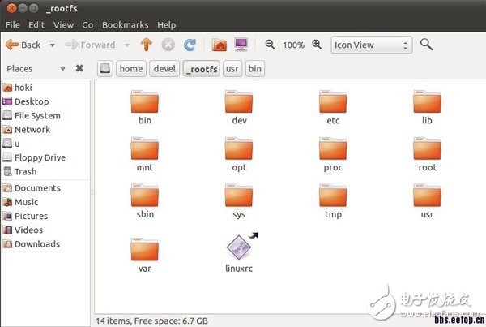The height and width of the screenshot is (327, 486).
Task: Select _rootfs in the path bar
Action: (202, 68)
